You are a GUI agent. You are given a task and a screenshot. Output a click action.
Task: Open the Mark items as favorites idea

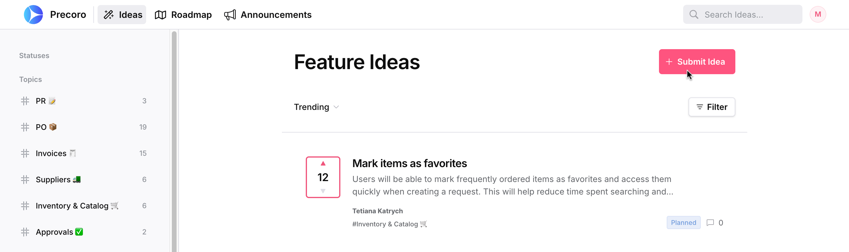click(x=409, y=164)
